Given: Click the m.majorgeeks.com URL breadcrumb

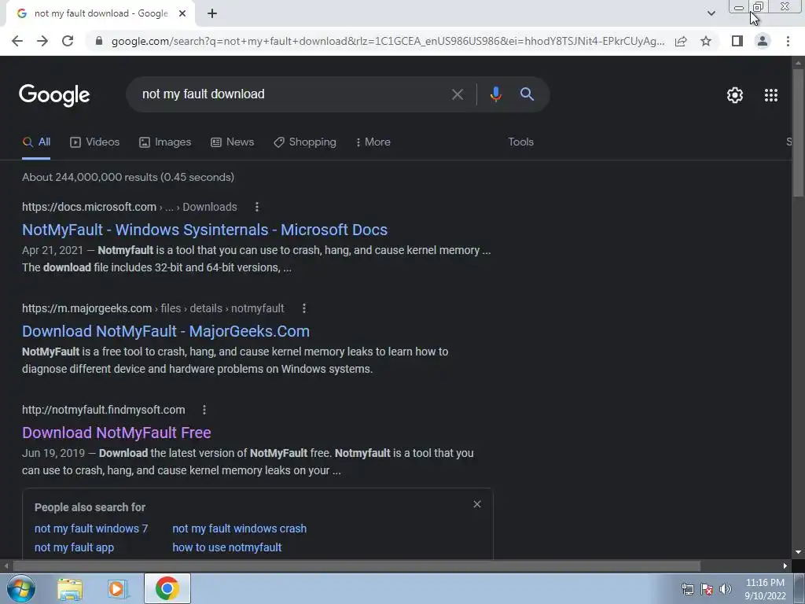Looking at the screenshot, I should (x=153, y=308).
